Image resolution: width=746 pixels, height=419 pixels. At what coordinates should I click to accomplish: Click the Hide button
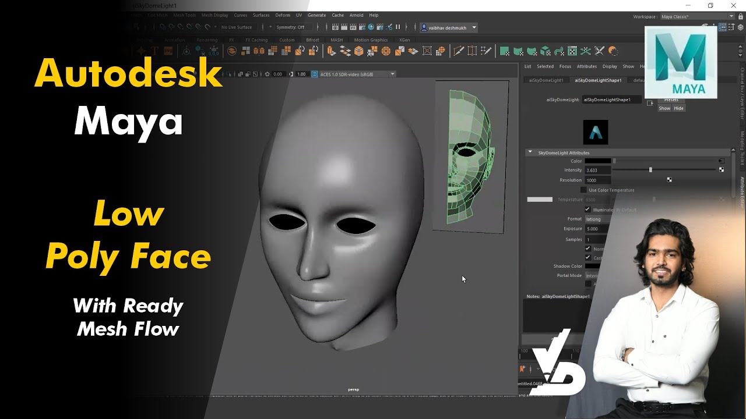tap(678, 108)
